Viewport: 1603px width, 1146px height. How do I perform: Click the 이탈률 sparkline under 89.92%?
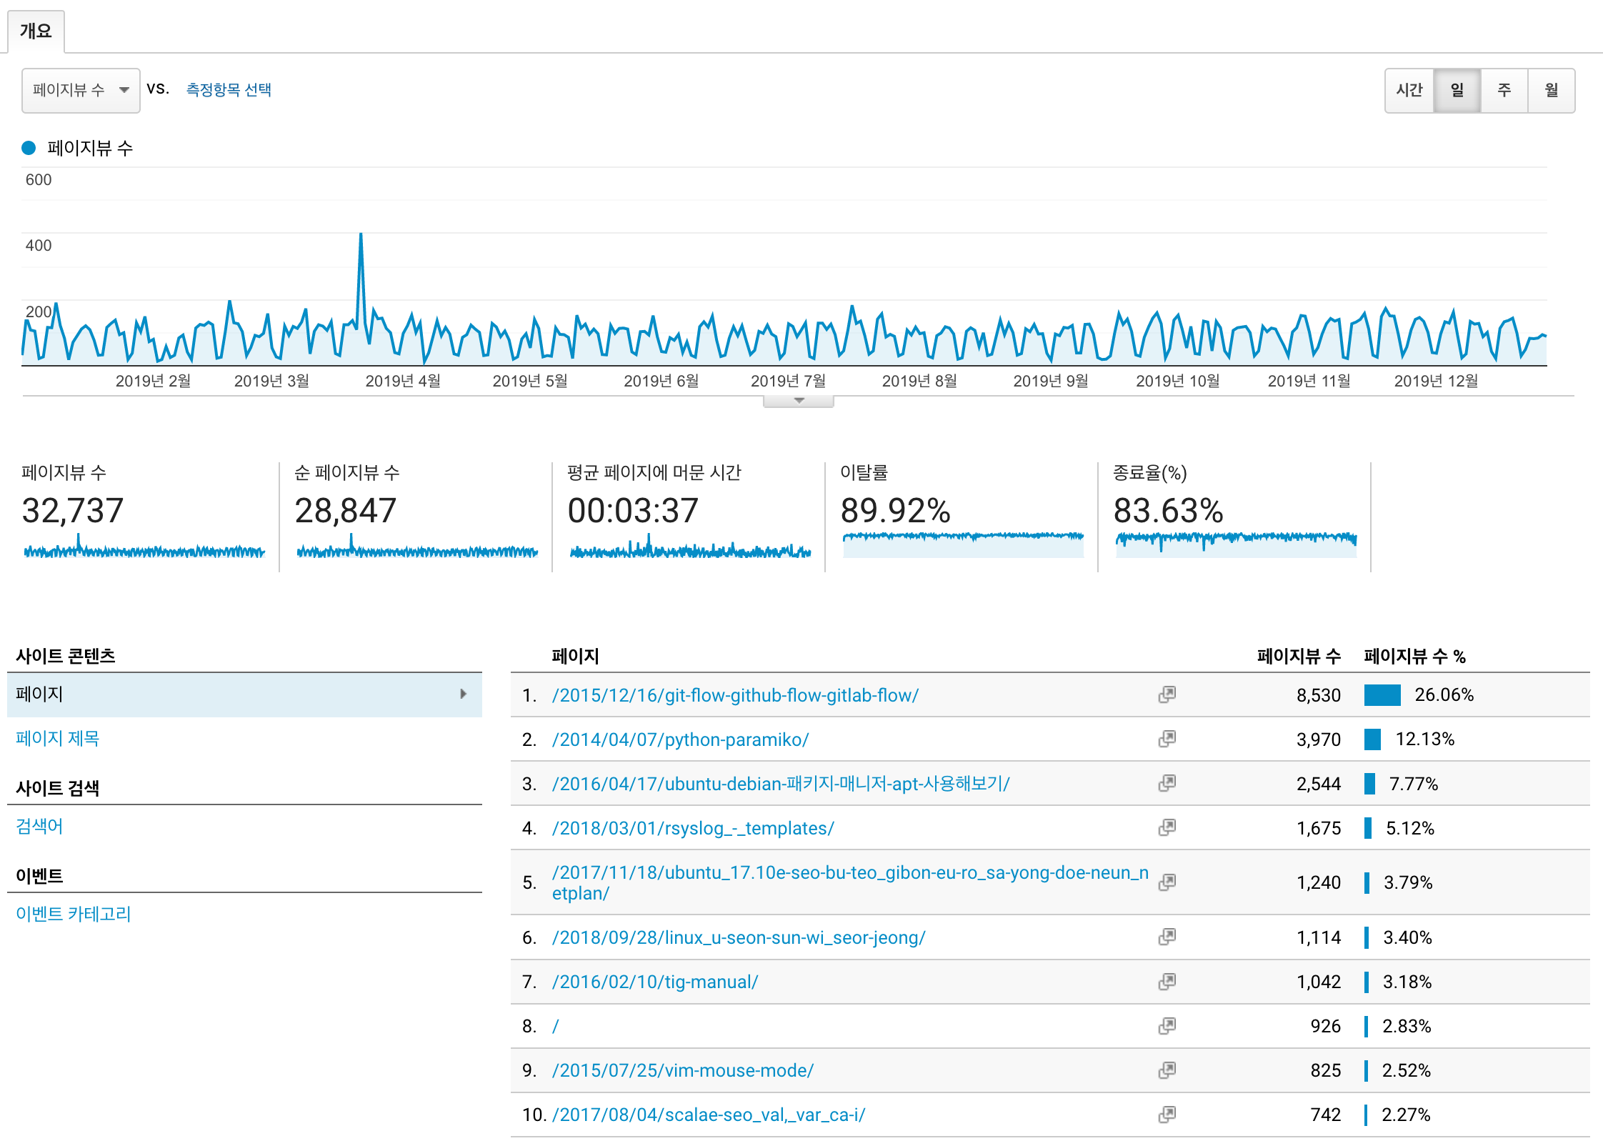click(963, 544)
